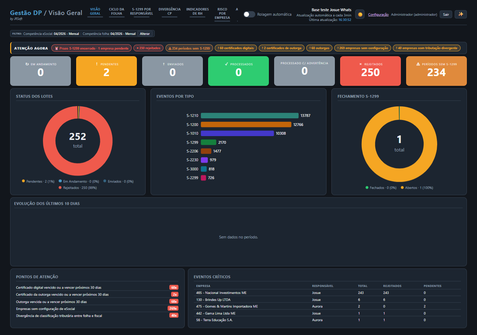Select the Visão Geral tab
Image resolution: width=477 pixels, height=335 pixels.
tap(95, 12)
